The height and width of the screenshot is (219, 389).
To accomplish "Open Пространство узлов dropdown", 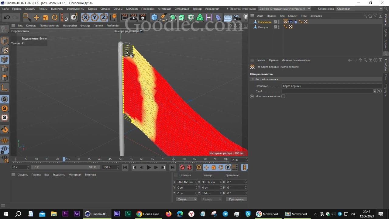I will tap(285, 9).
